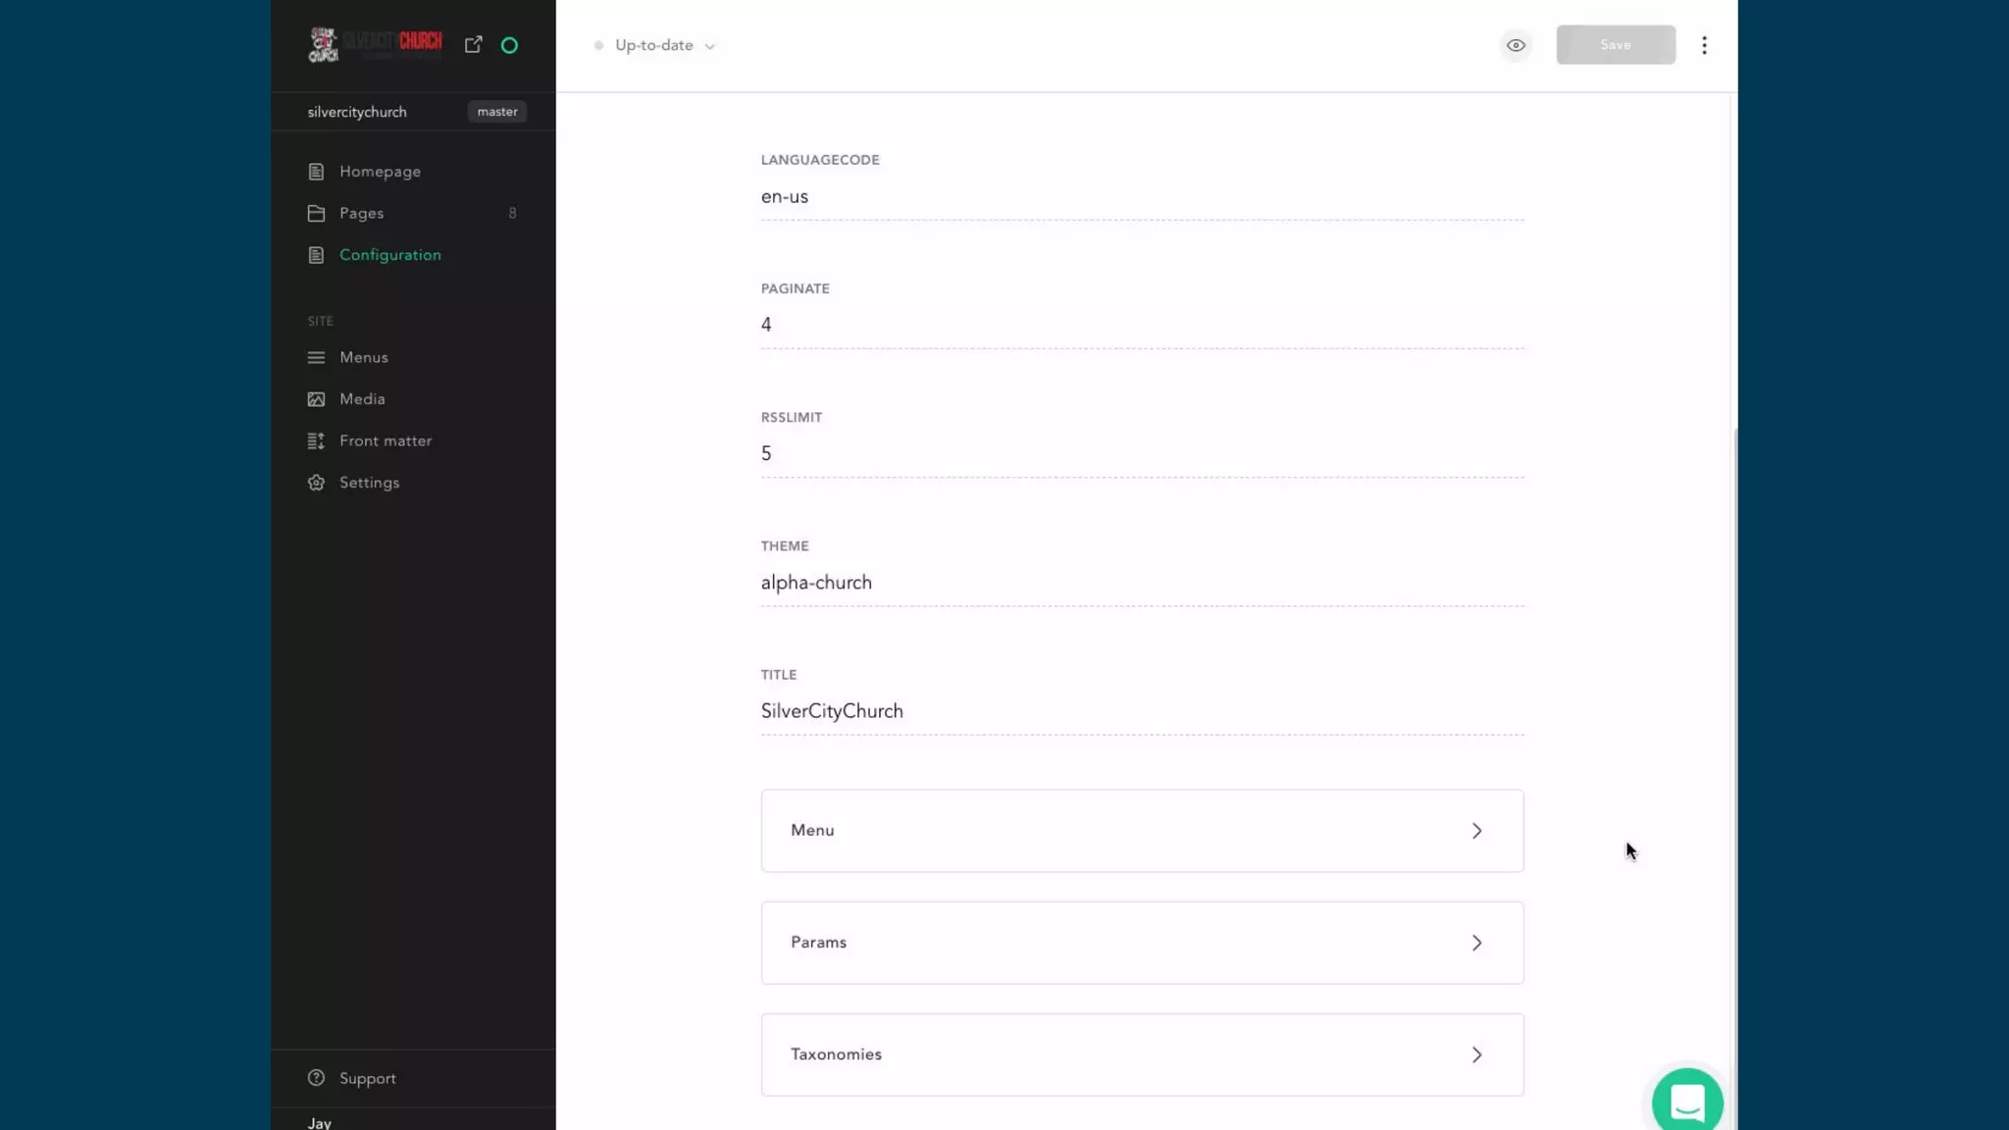2009x1130 pixels.
Task: Toggle preview with the eye icon
Action: coord(1516,45)
